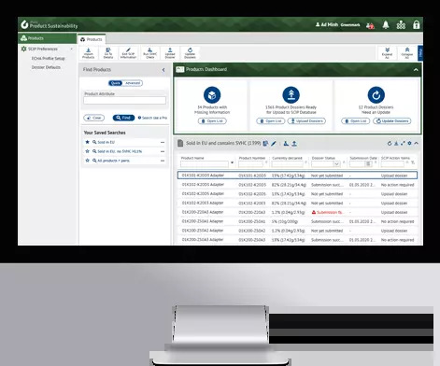Click the Upload Dossiers button in the dashboard

[x=306, y=120]
